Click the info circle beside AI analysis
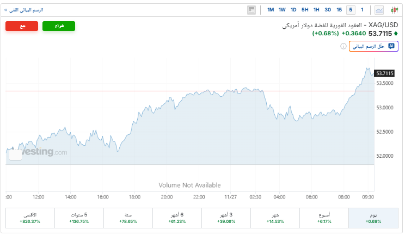This screenshot has width=405, height=236. coord(343,46)
